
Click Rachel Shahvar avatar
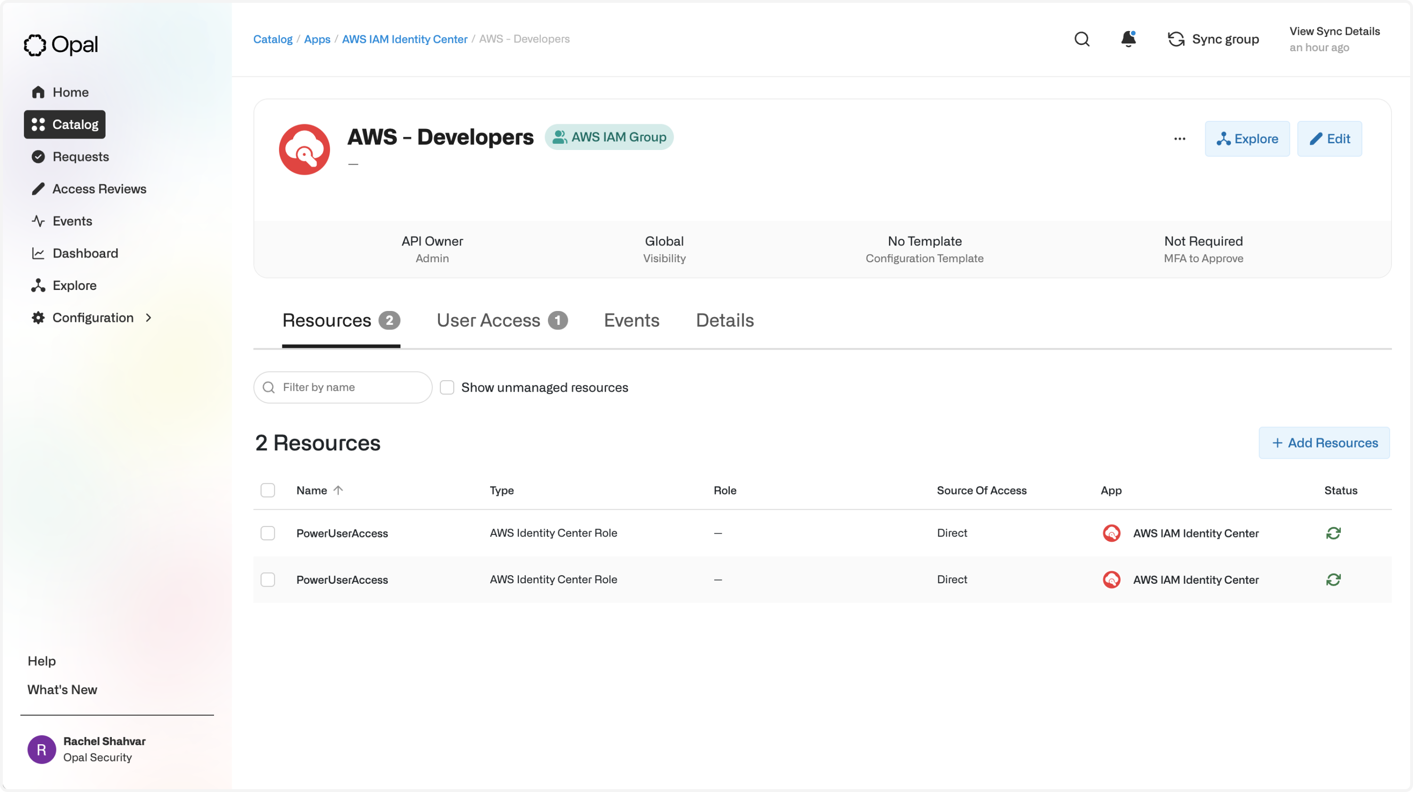(42, 749)
